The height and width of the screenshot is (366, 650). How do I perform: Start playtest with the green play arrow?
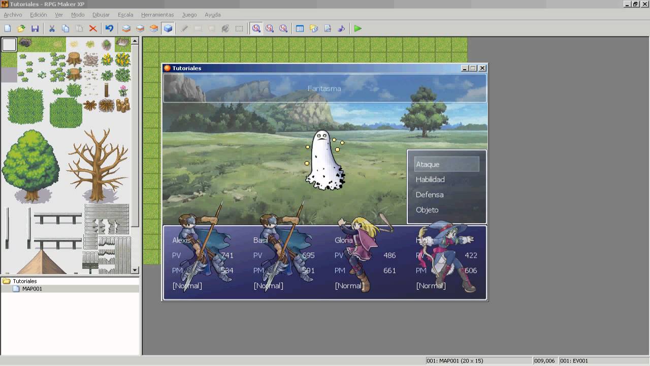click(358, 28)
